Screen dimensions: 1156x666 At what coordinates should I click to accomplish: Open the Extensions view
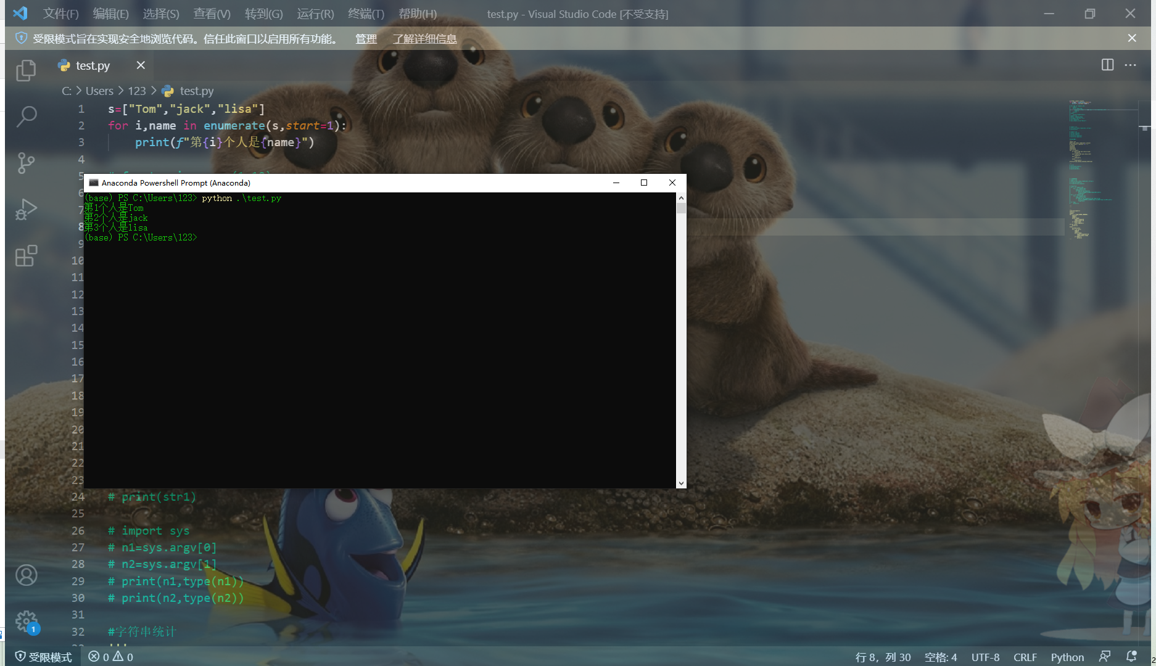(26, 255)
